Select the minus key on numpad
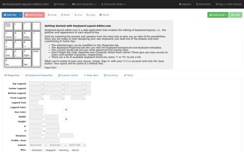Screen dimensions: 244x152 36,26
